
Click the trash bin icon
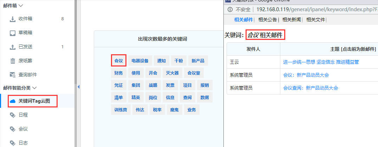[13, 61]
